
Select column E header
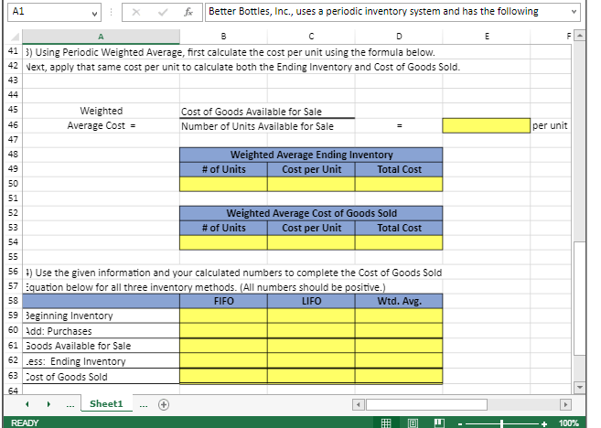click(x=487, y=37)
